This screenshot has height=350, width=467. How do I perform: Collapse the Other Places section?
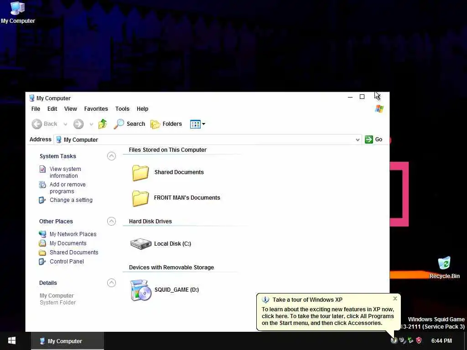[111, 221]
